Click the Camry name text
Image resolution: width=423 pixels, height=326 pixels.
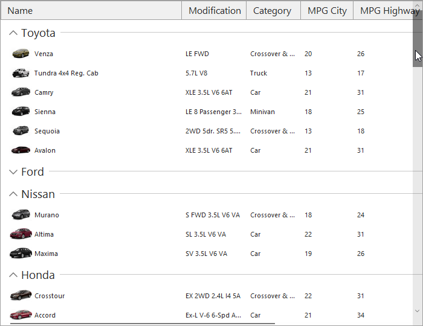tap(44, 92)
